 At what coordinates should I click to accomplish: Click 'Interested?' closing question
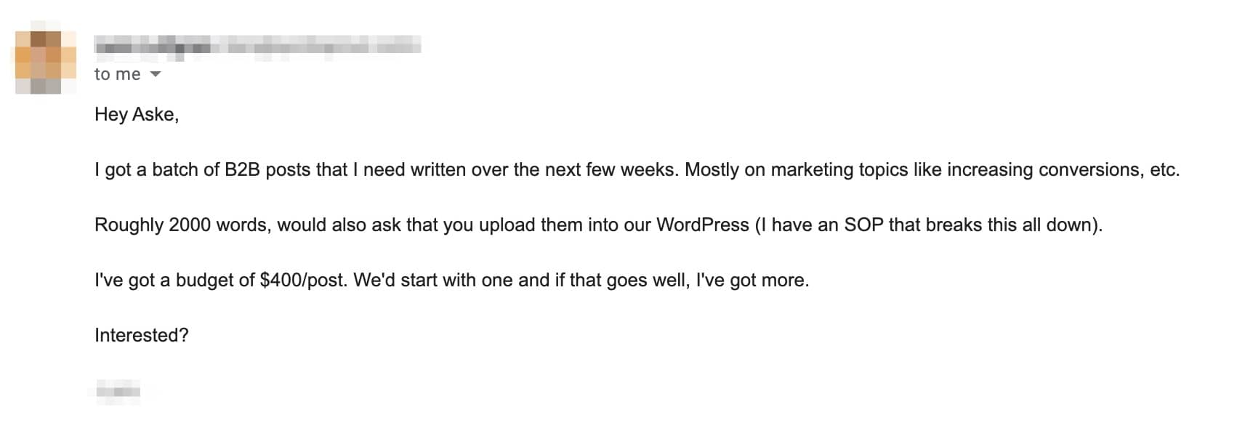click(x=142, y=335)
